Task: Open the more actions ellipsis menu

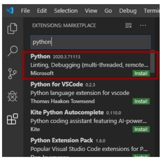Action: pos(143,25)
